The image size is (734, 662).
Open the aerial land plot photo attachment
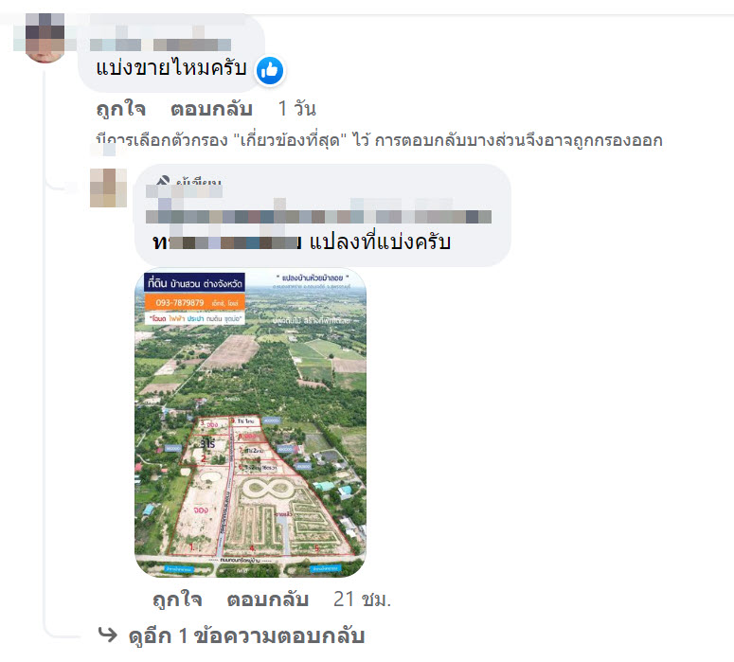[250, 422]
